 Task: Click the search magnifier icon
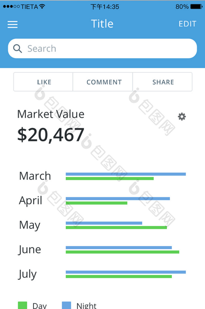click(x=18, y=49)
